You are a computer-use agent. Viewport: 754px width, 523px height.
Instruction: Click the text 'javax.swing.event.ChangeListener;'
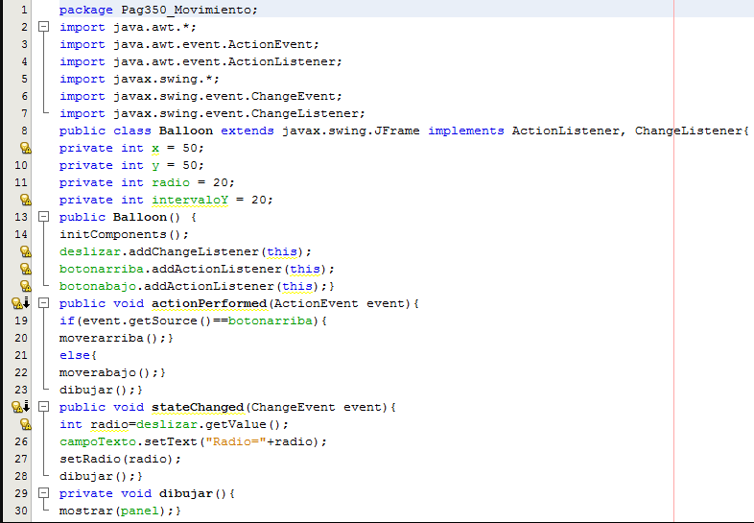(x=240, y=114)
